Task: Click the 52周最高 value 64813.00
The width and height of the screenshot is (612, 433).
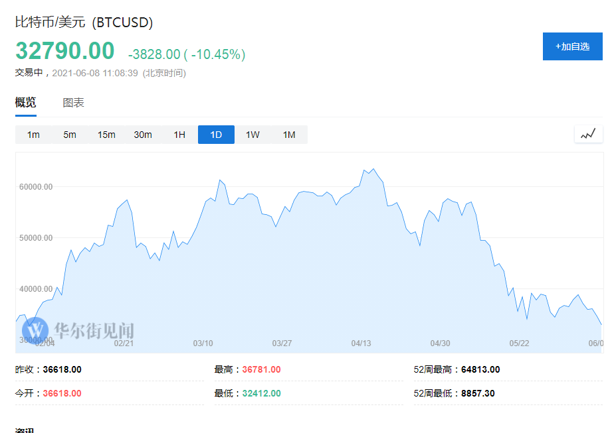Action: [x=482, y=369]
